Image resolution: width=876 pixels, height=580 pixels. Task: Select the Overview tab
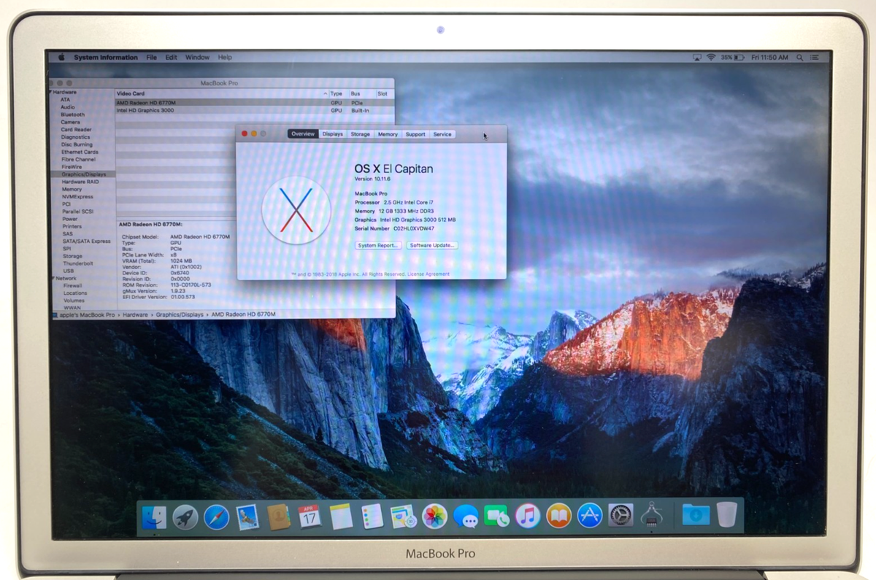pyautogui.click(x=303, y=134)
